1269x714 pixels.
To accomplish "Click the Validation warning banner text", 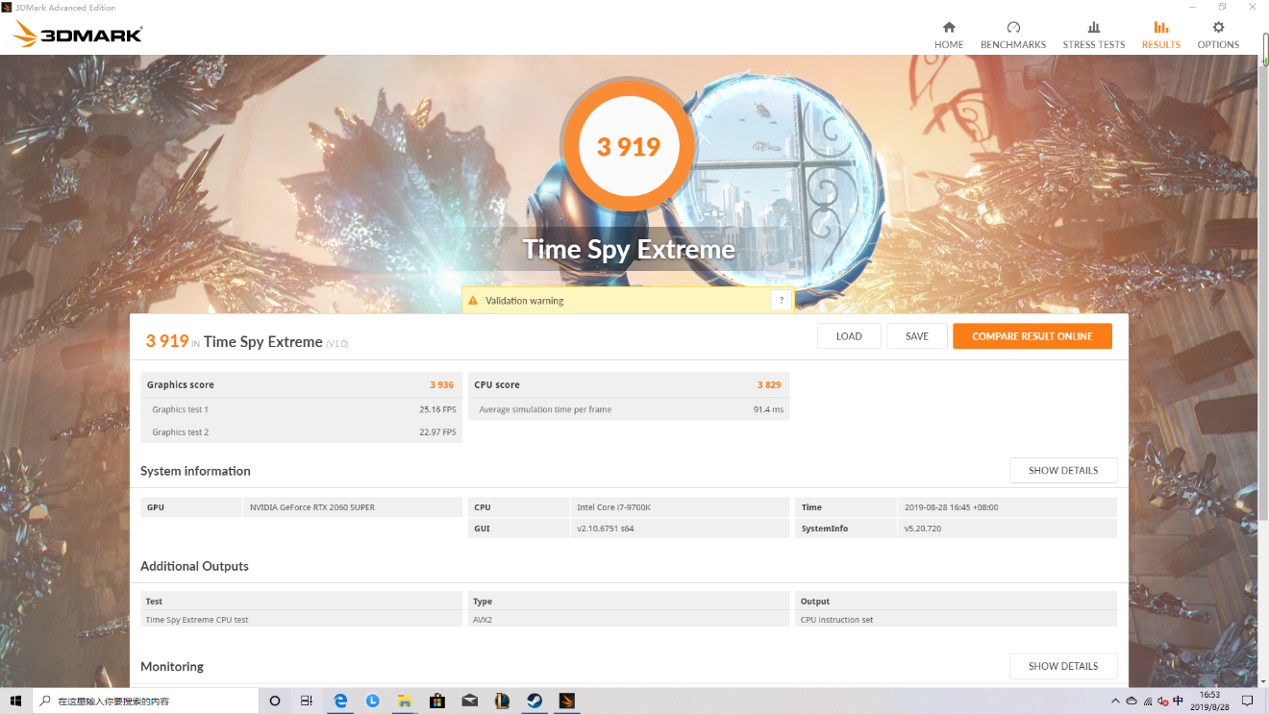I will pyautogui.click(x=525, y=301).
